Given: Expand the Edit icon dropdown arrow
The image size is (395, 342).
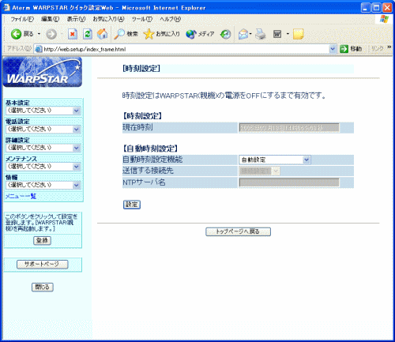Looking at the screenshot, I should click(x=288, y=34).
